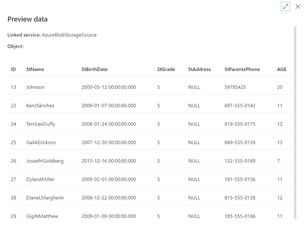Select the DylanAMiller cell
305x228 pixels.
[40, 179]
